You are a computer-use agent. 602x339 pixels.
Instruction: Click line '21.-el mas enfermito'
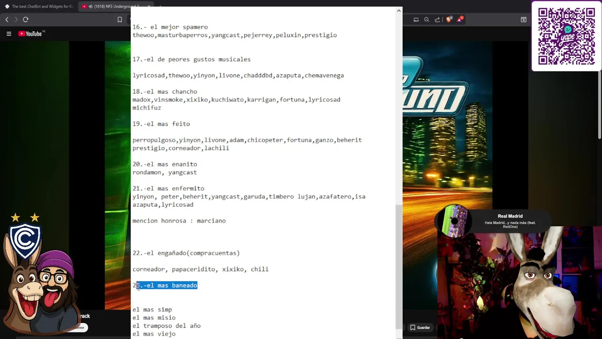pyautogui.click(x=168, y=188)
